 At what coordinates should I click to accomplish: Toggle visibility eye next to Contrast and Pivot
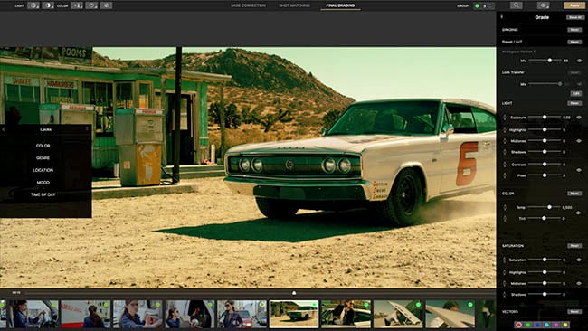(x=579, y=170)
